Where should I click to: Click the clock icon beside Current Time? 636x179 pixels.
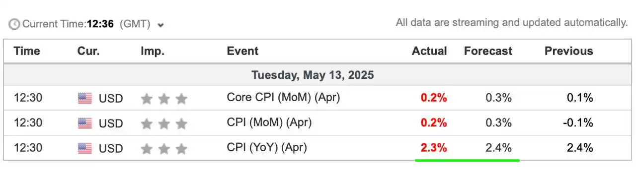pos(14,24)
